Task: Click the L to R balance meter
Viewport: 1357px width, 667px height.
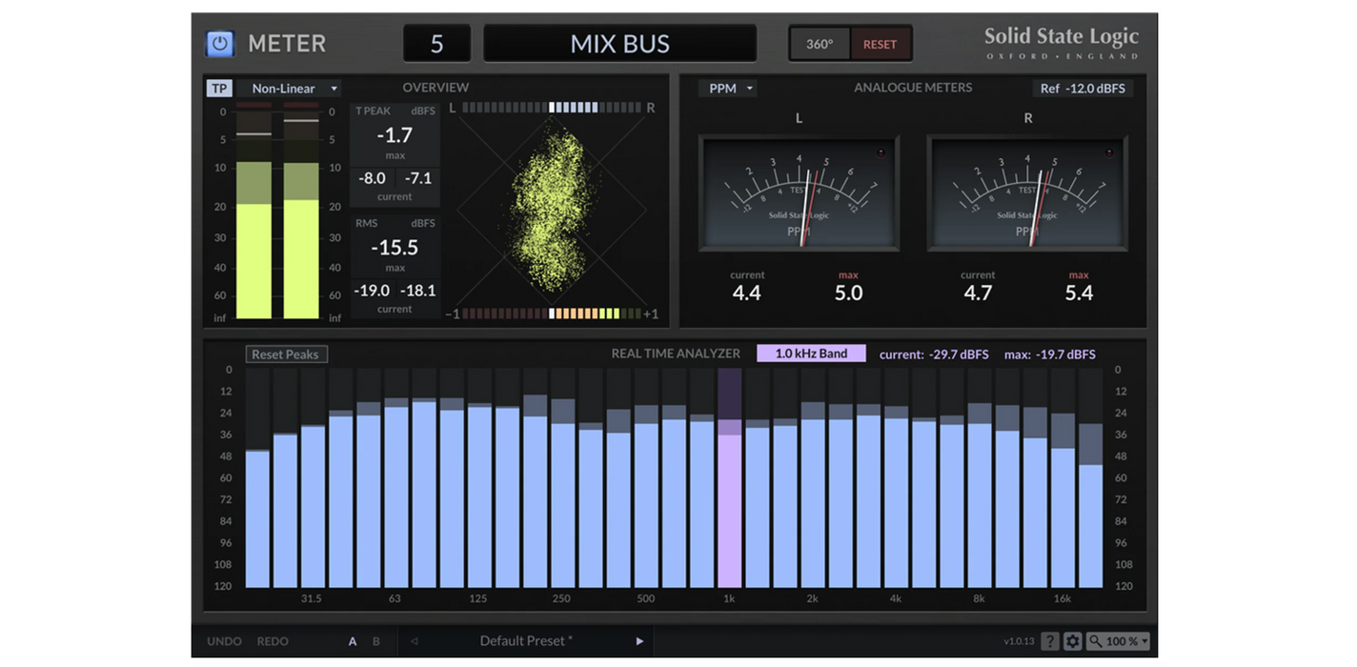Action: point(553,108)
